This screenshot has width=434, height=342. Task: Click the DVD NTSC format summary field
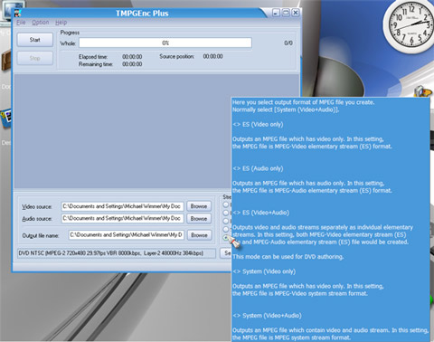pyautogui.click(x=117, y=253)
